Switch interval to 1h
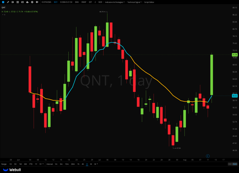 pyautogui.click(x=78, y=164)
